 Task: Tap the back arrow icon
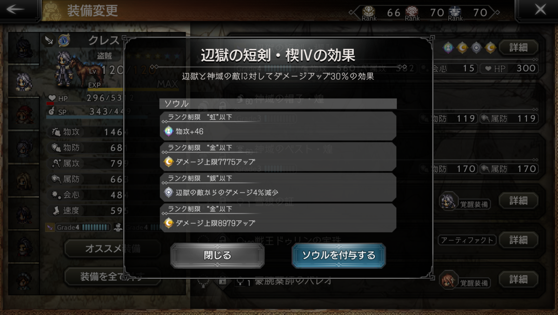pos(17,10)
